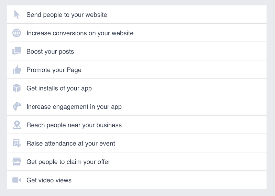Screen dimensions: 275x196
Task: Choose the 'Get video views' objective
Action: 137,180
